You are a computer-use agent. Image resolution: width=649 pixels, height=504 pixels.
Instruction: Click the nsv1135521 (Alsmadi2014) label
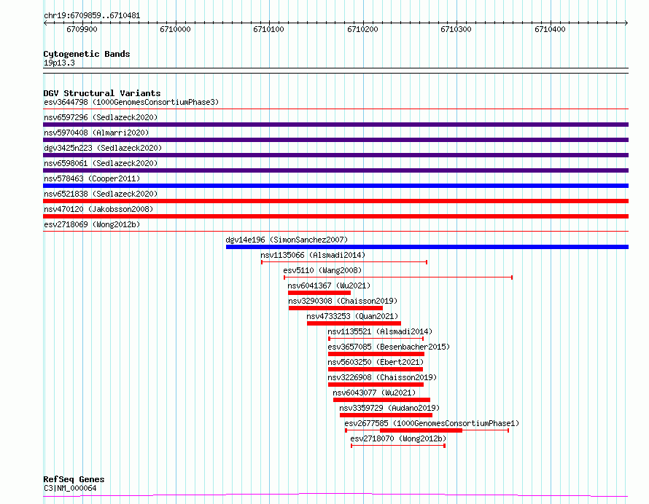380,331
